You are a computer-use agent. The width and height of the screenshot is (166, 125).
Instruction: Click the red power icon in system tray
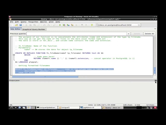155,108
